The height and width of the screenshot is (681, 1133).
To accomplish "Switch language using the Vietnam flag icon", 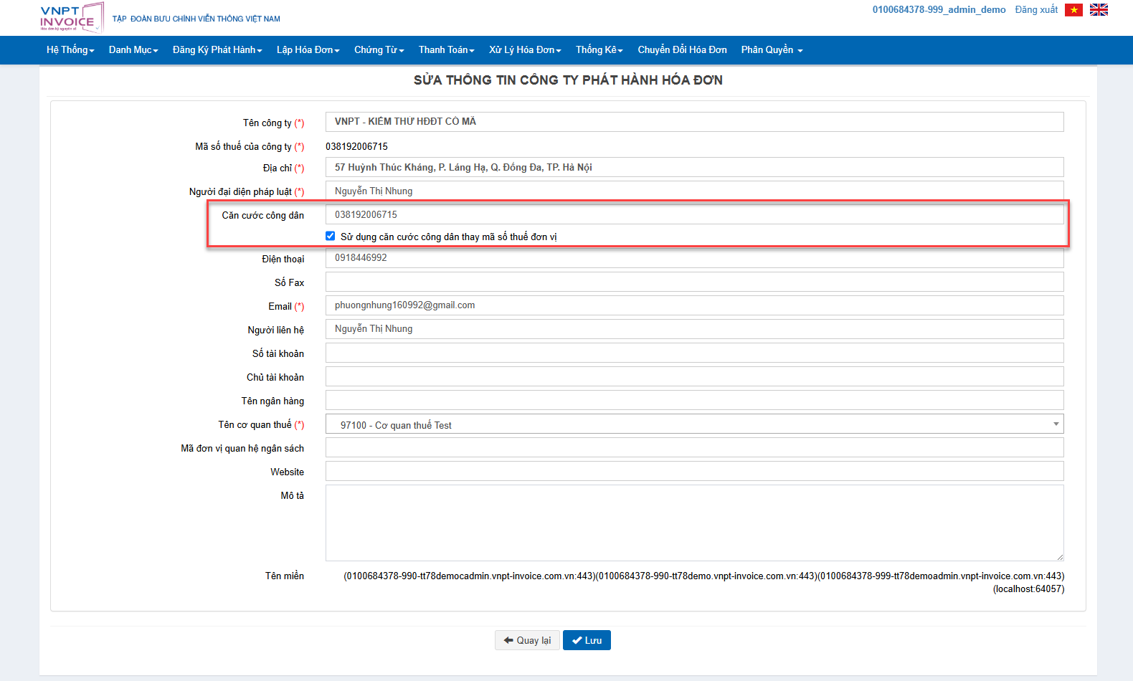I will click(1073, 10).
